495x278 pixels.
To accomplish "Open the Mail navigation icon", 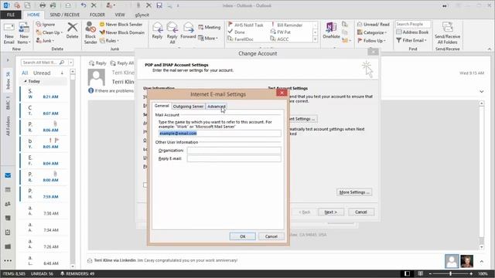I will click(8, 175).
